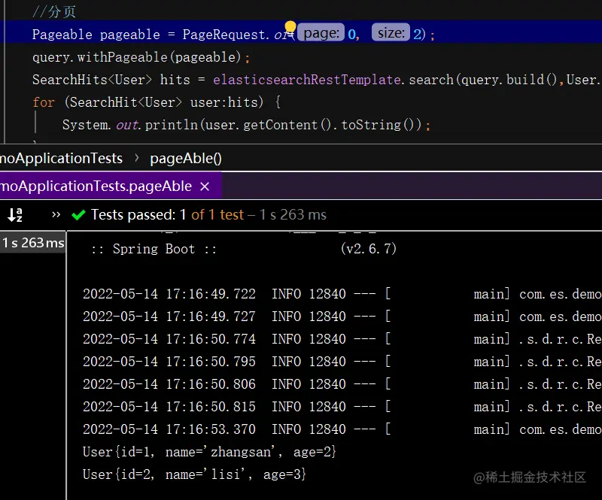Select the 1 s 263 ms test entry
Image resolution: width=602 pixels, height=500 pixels.
tap(32, 243)
